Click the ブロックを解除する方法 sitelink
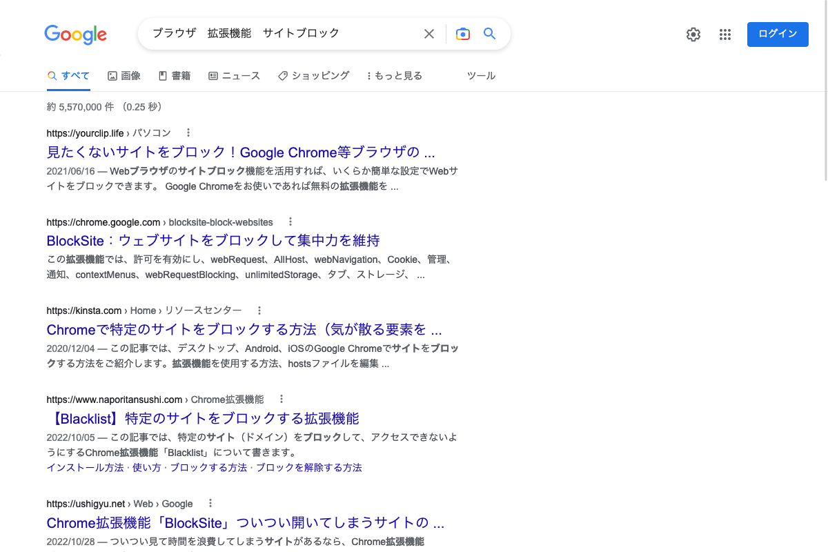 tap(309, 468)
